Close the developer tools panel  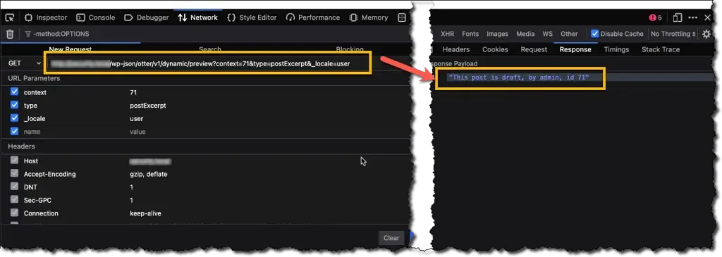(x=708, y=18)
